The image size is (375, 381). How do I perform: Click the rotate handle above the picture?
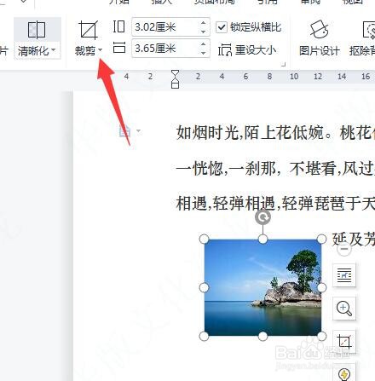pos(263,217)
